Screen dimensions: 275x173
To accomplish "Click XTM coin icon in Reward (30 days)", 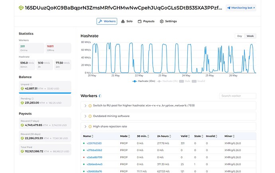I will click(22, 138).
